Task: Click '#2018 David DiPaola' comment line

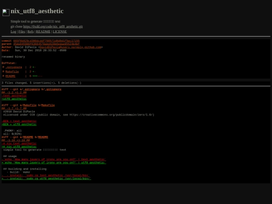Action: 19,111
